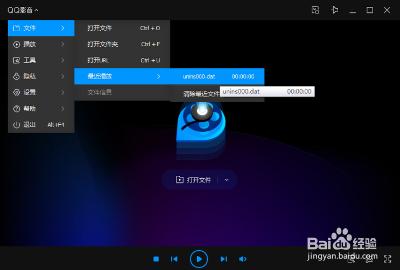Viewport: 400px width, 270px height.
Task: Skip to the previous track
Action: (174, 259)
